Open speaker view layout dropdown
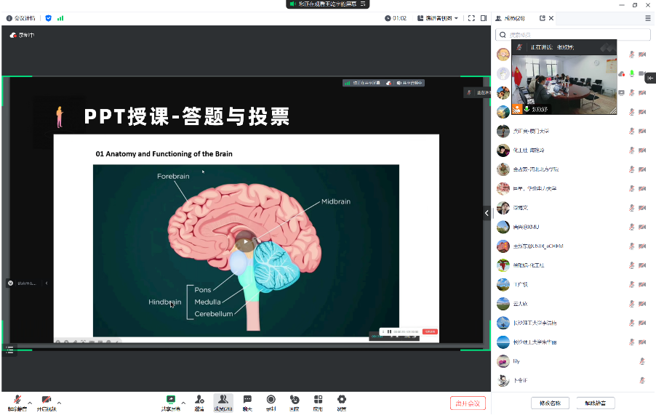656x415 pixels. click(x=438, y=18)
